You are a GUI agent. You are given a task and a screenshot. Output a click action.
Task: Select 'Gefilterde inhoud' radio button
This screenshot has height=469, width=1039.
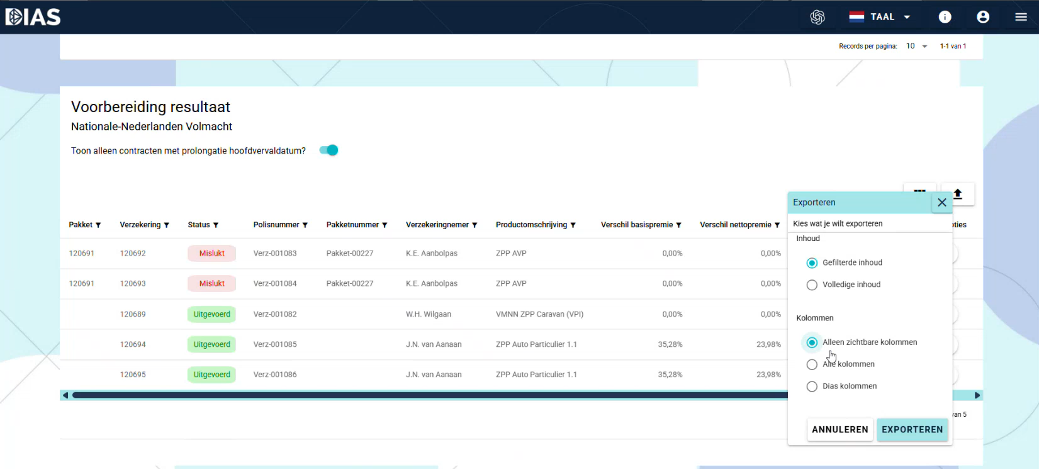(x=812, y=263)
